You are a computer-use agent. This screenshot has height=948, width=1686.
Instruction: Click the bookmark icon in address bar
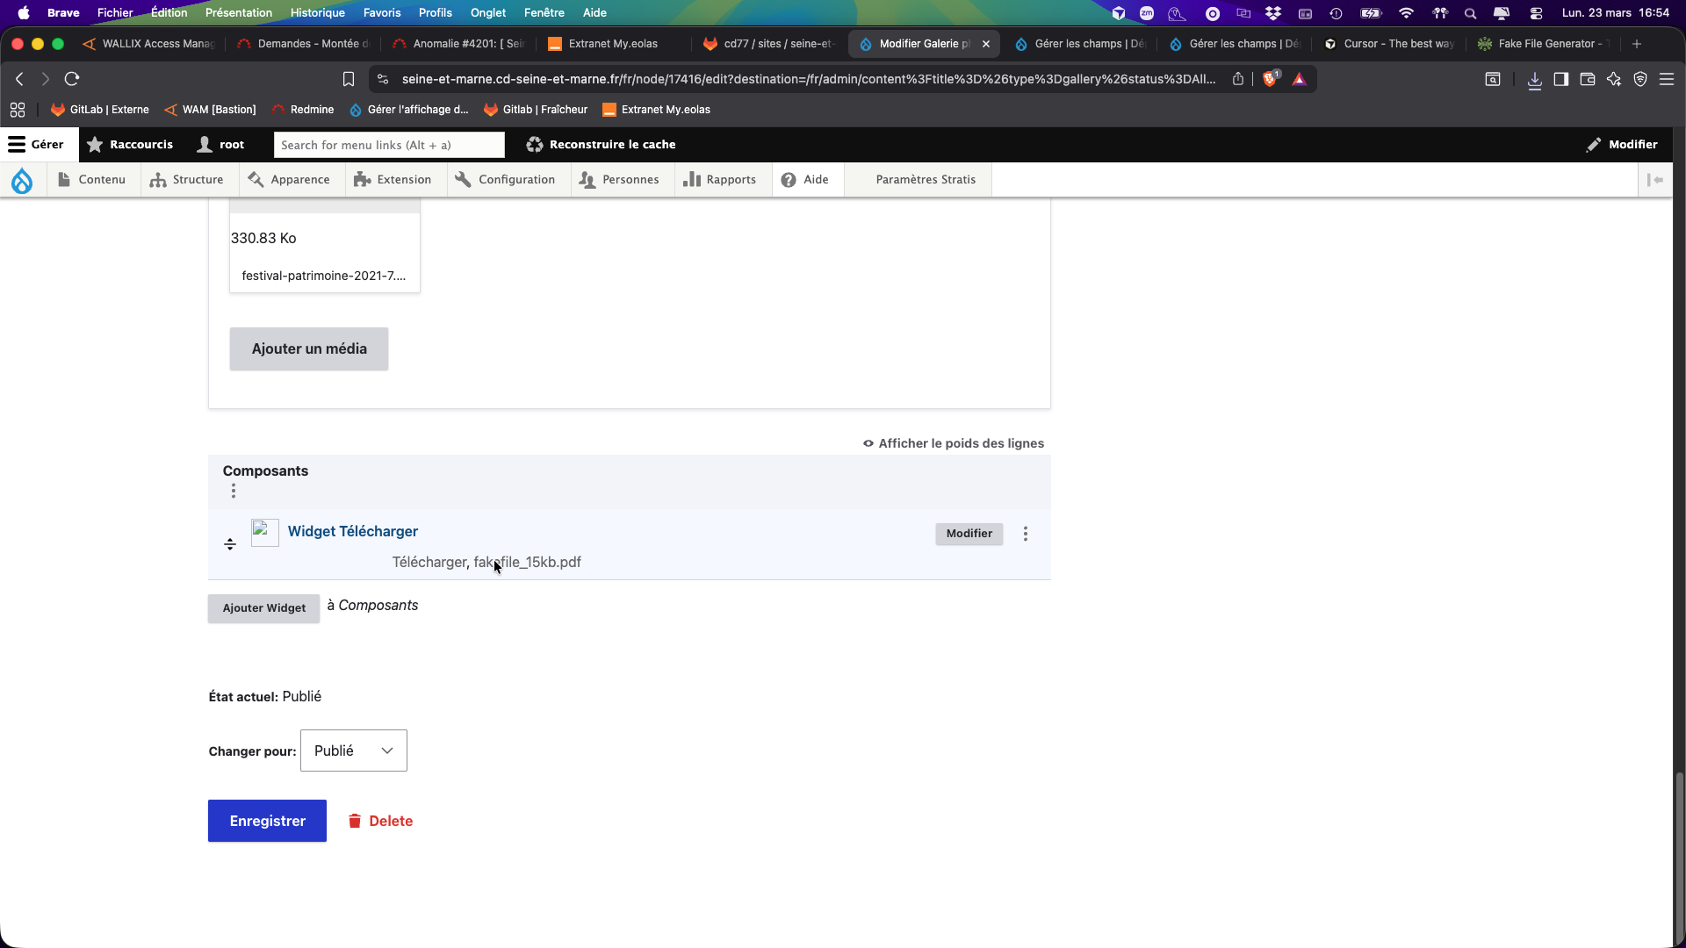349,79
